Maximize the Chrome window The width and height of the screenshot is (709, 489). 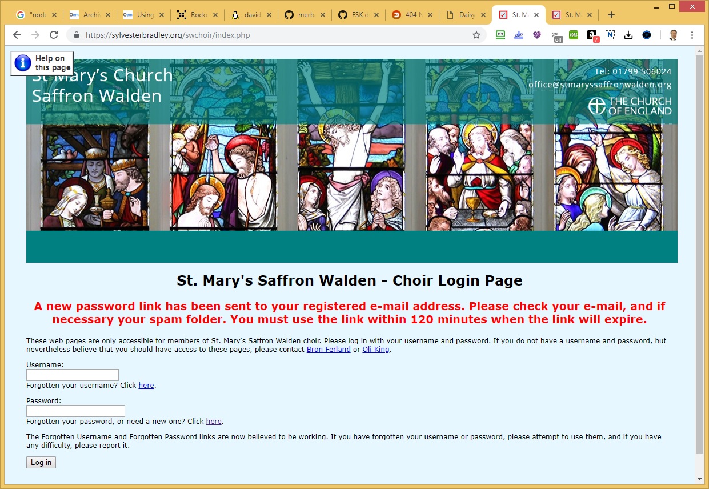click(x=672, y=6)
